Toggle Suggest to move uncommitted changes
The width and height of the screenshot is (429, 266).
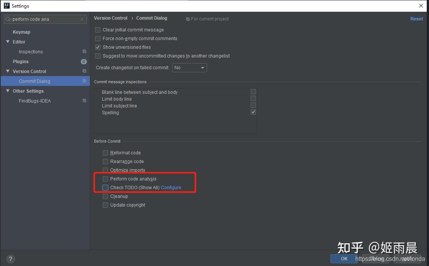pyautogui.click(x=98, y=56)
